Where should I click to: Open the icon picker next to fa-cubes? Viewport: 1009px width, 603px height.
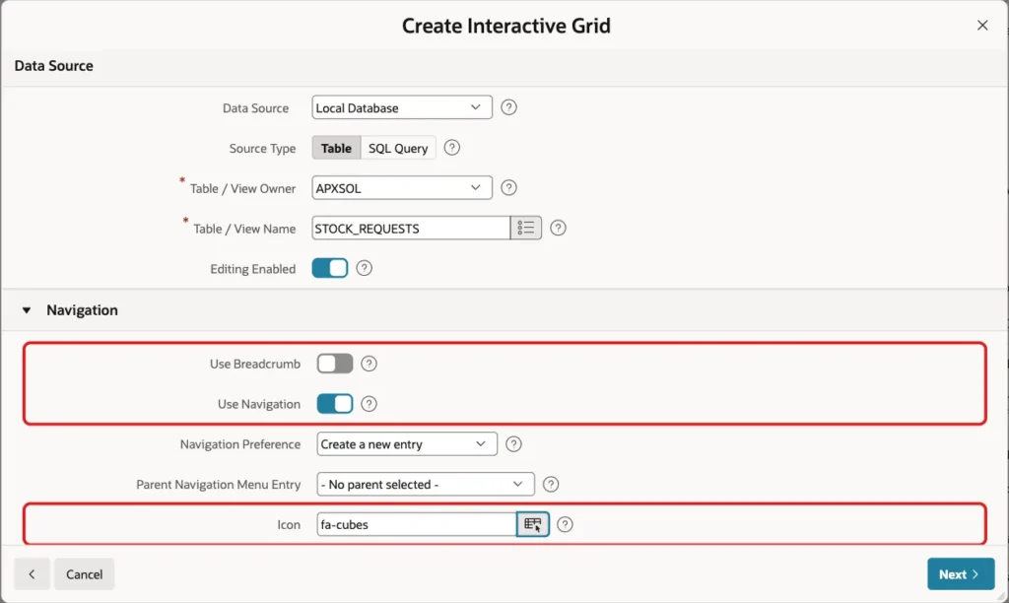[533, 524]
